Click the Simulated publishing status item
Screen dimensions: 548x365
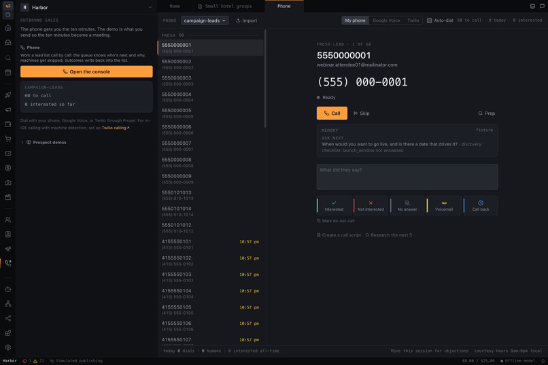point(76,361)
